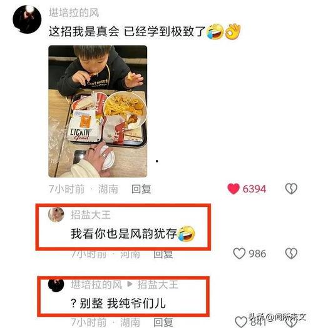
Task: Dislike the top comment via broken heart
Action: pyautogui.click(x=291, y=189)
